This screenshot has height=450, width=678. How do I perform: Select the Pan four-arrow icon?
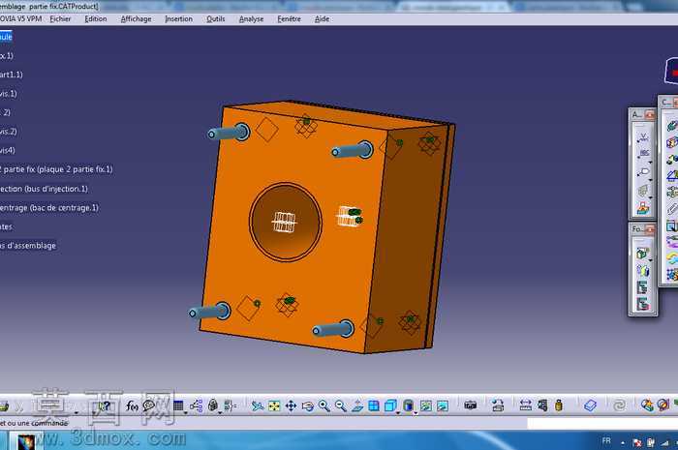click(291, 405)
